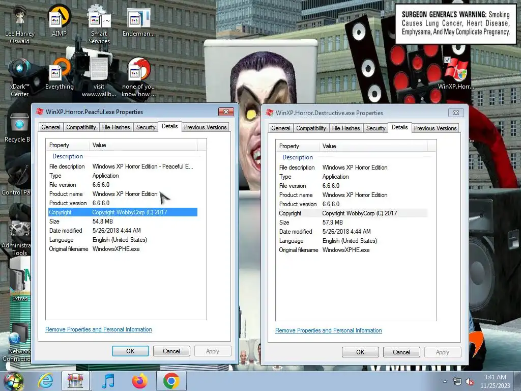This screenshot has width=521, height=391.
Task: Open the Administrative Tools desktop icon
Action: point(16,238)
